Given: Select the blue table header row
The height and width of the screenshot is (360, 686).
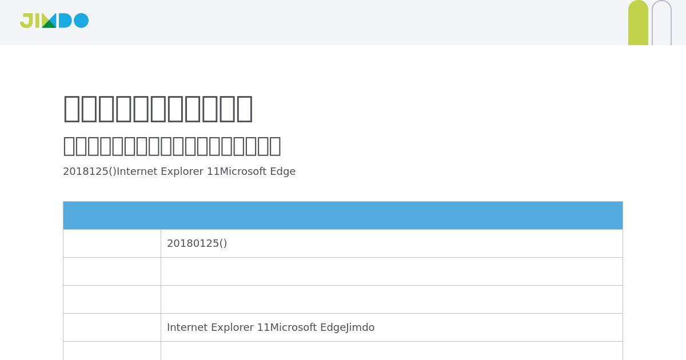Looking at the screenshot, I should pyautogui.click(x=343, y=215).
